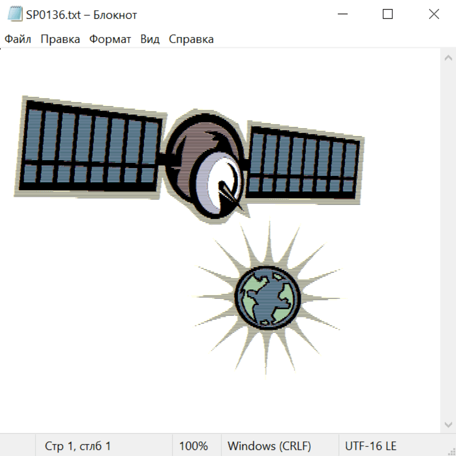
Task: Click the Windows (CRLF) line ending indicator
Action: (x=269, y=446)
